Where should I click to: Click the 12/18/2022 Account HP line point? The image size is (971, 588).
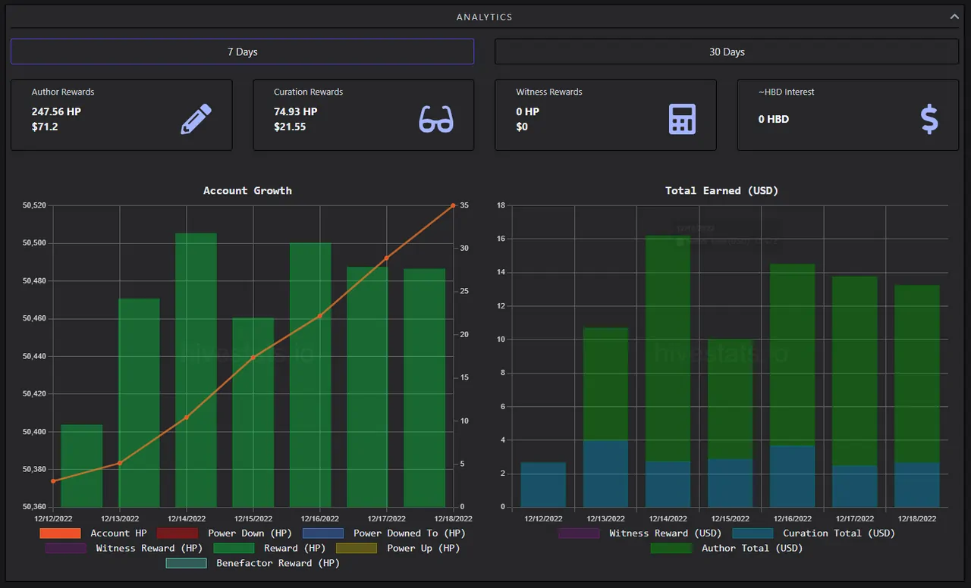(454, 205)
